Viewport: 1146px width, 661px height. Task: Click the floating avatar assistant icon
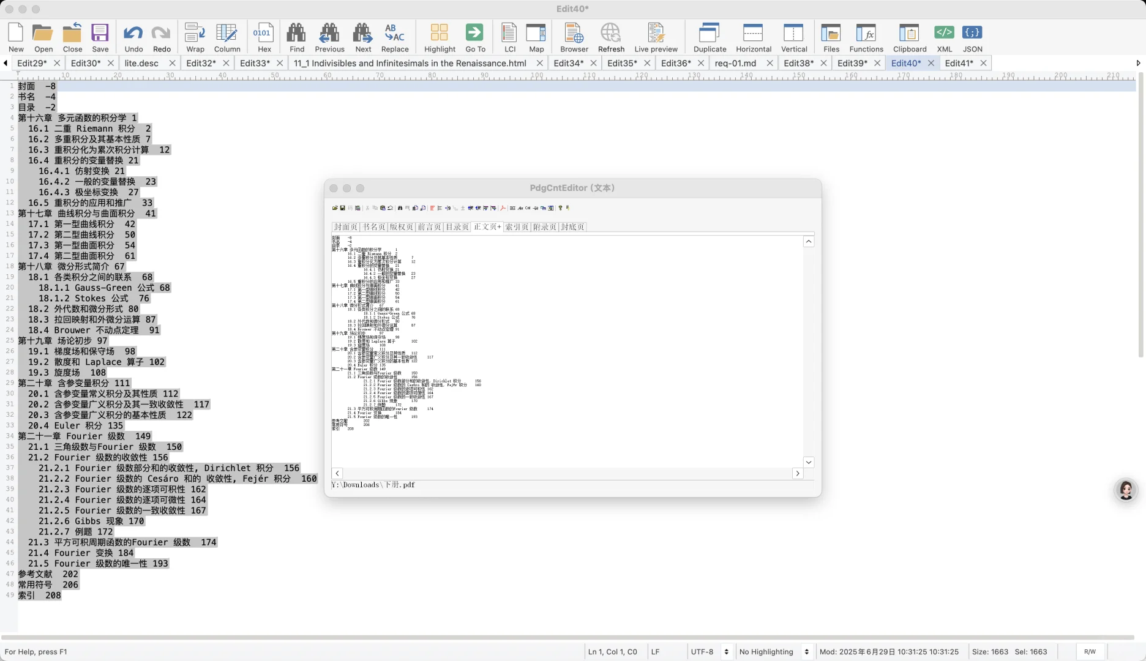point(1126,490)
